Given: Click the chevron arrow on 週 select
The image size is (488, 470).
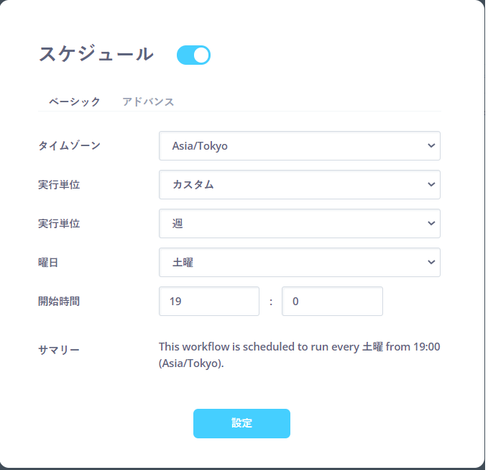Looking at the screenshot, I should 431,223.
